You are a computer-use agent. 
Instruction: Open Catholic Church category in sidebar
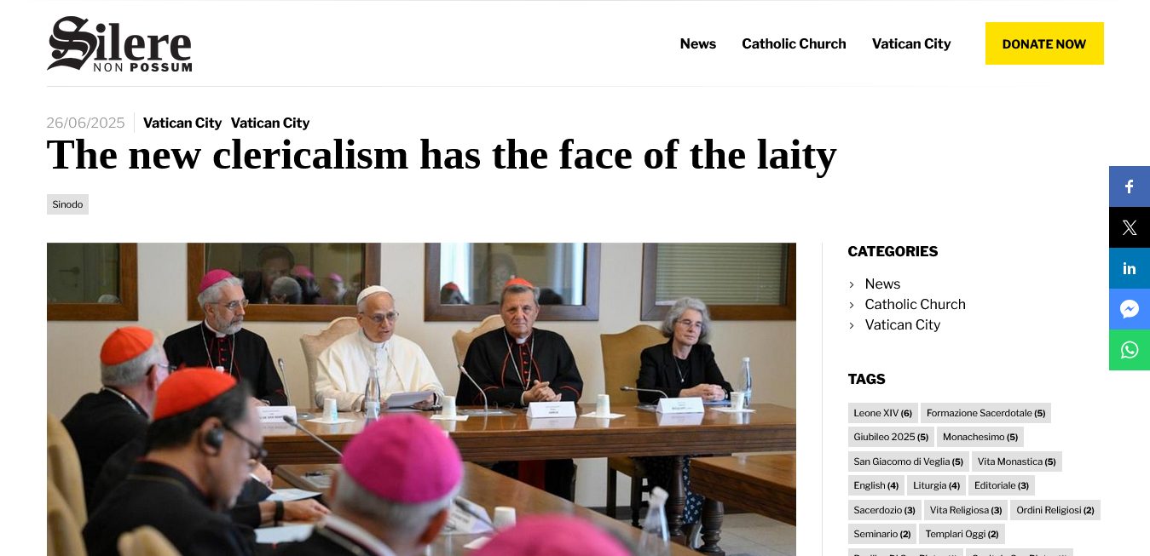tap(915, 304)
